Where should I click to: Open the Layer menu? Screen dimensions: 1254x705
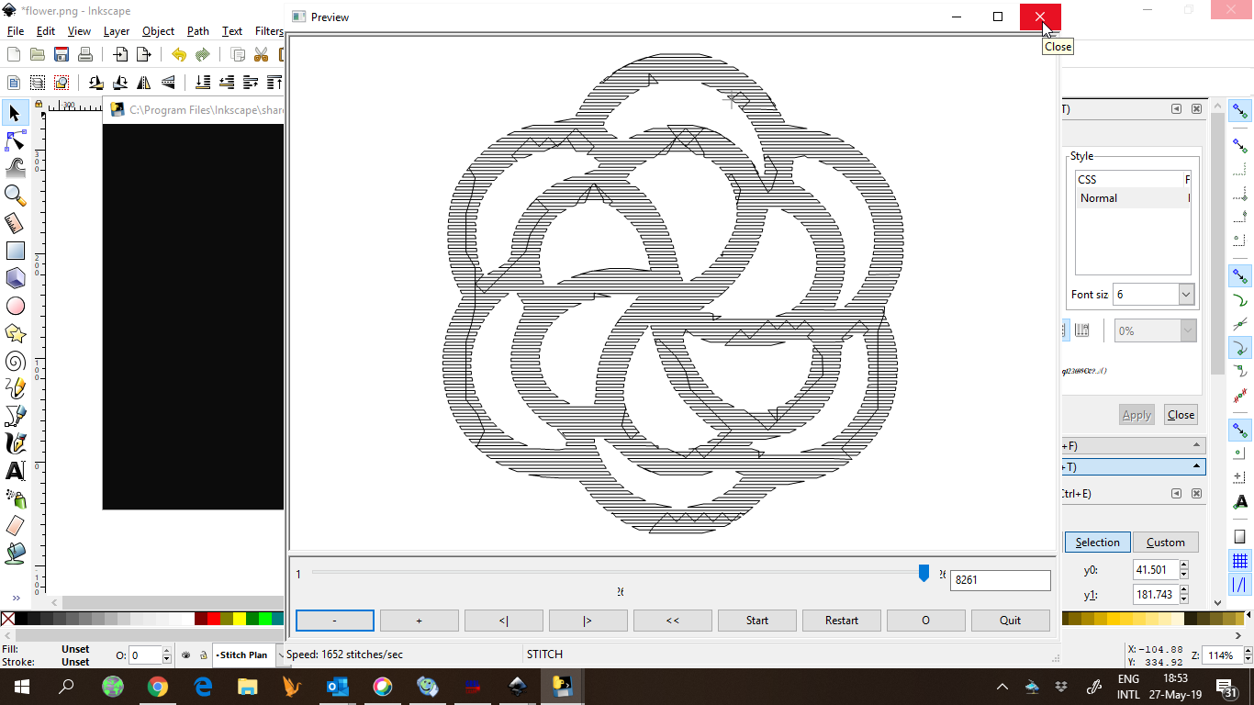click(117, 30)
